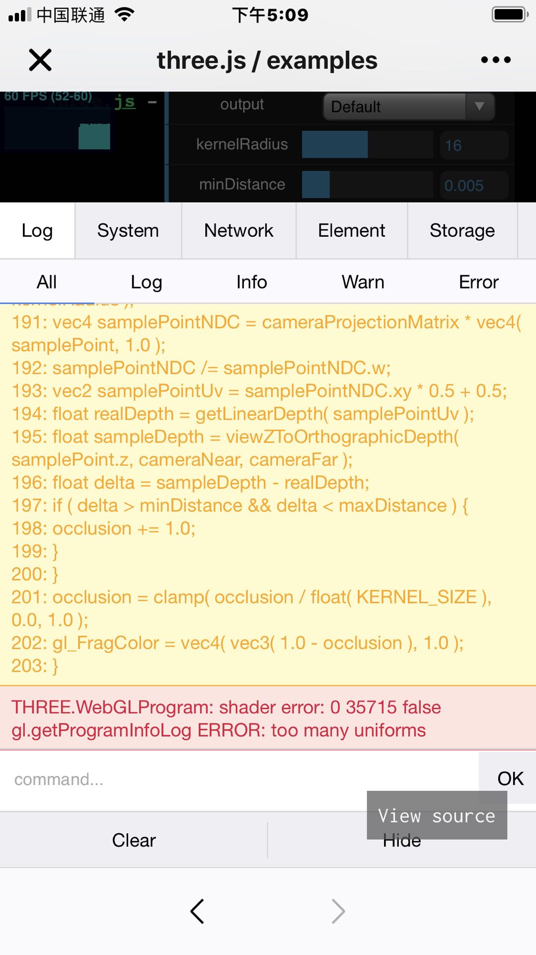The image size is (536, 955).
Task: Open View source
Action: coord(436,815)
